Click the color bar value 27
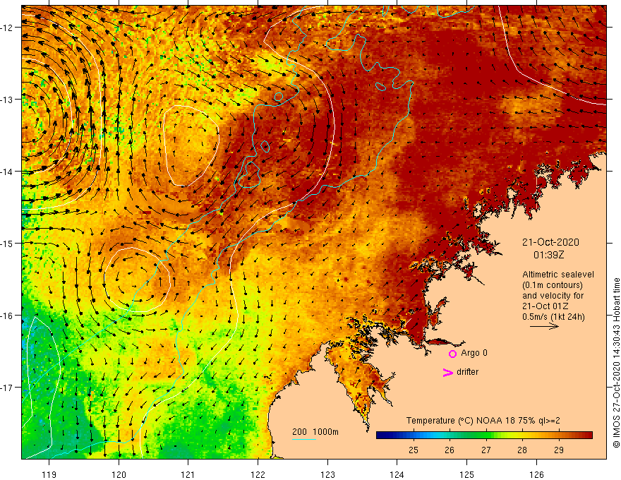 (486, 450)
